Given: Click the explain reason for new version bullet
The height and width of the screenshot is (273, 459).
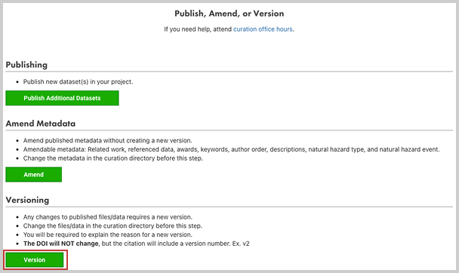Looking at the screenshot, I should [x=108, y=235].
